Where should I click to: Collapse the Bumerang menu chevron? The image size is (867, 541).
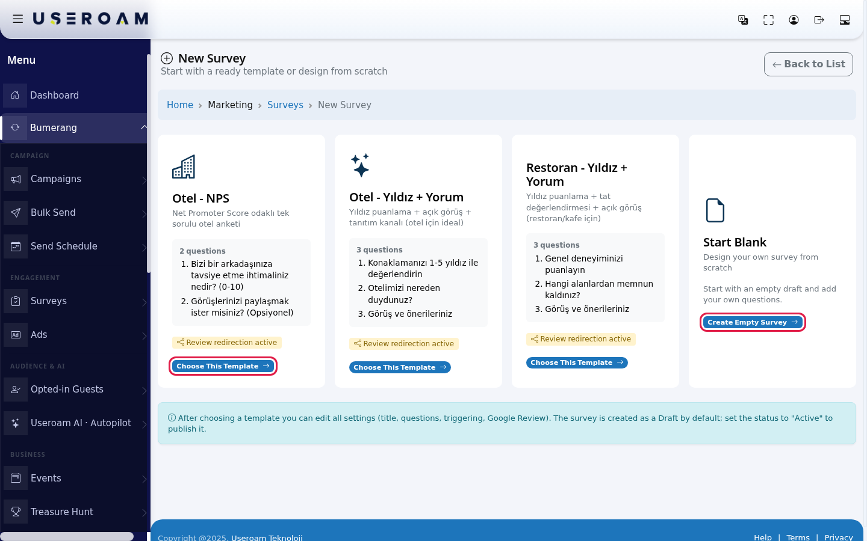tap(143, 127)
